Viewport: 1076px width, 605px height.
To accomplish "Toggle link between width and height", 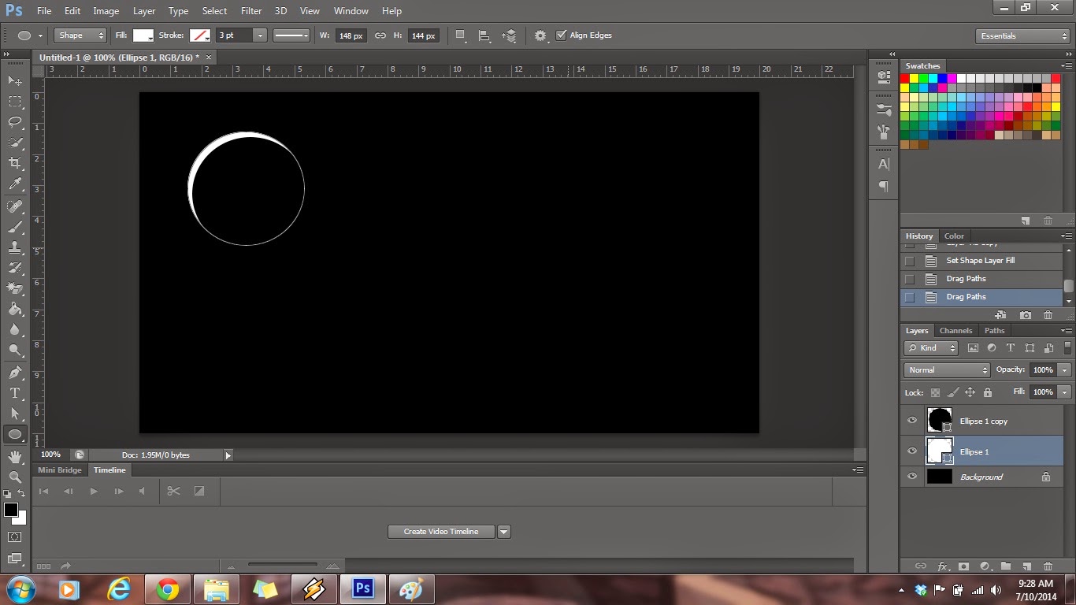I will pyautogui.click(x=380, y=35).
